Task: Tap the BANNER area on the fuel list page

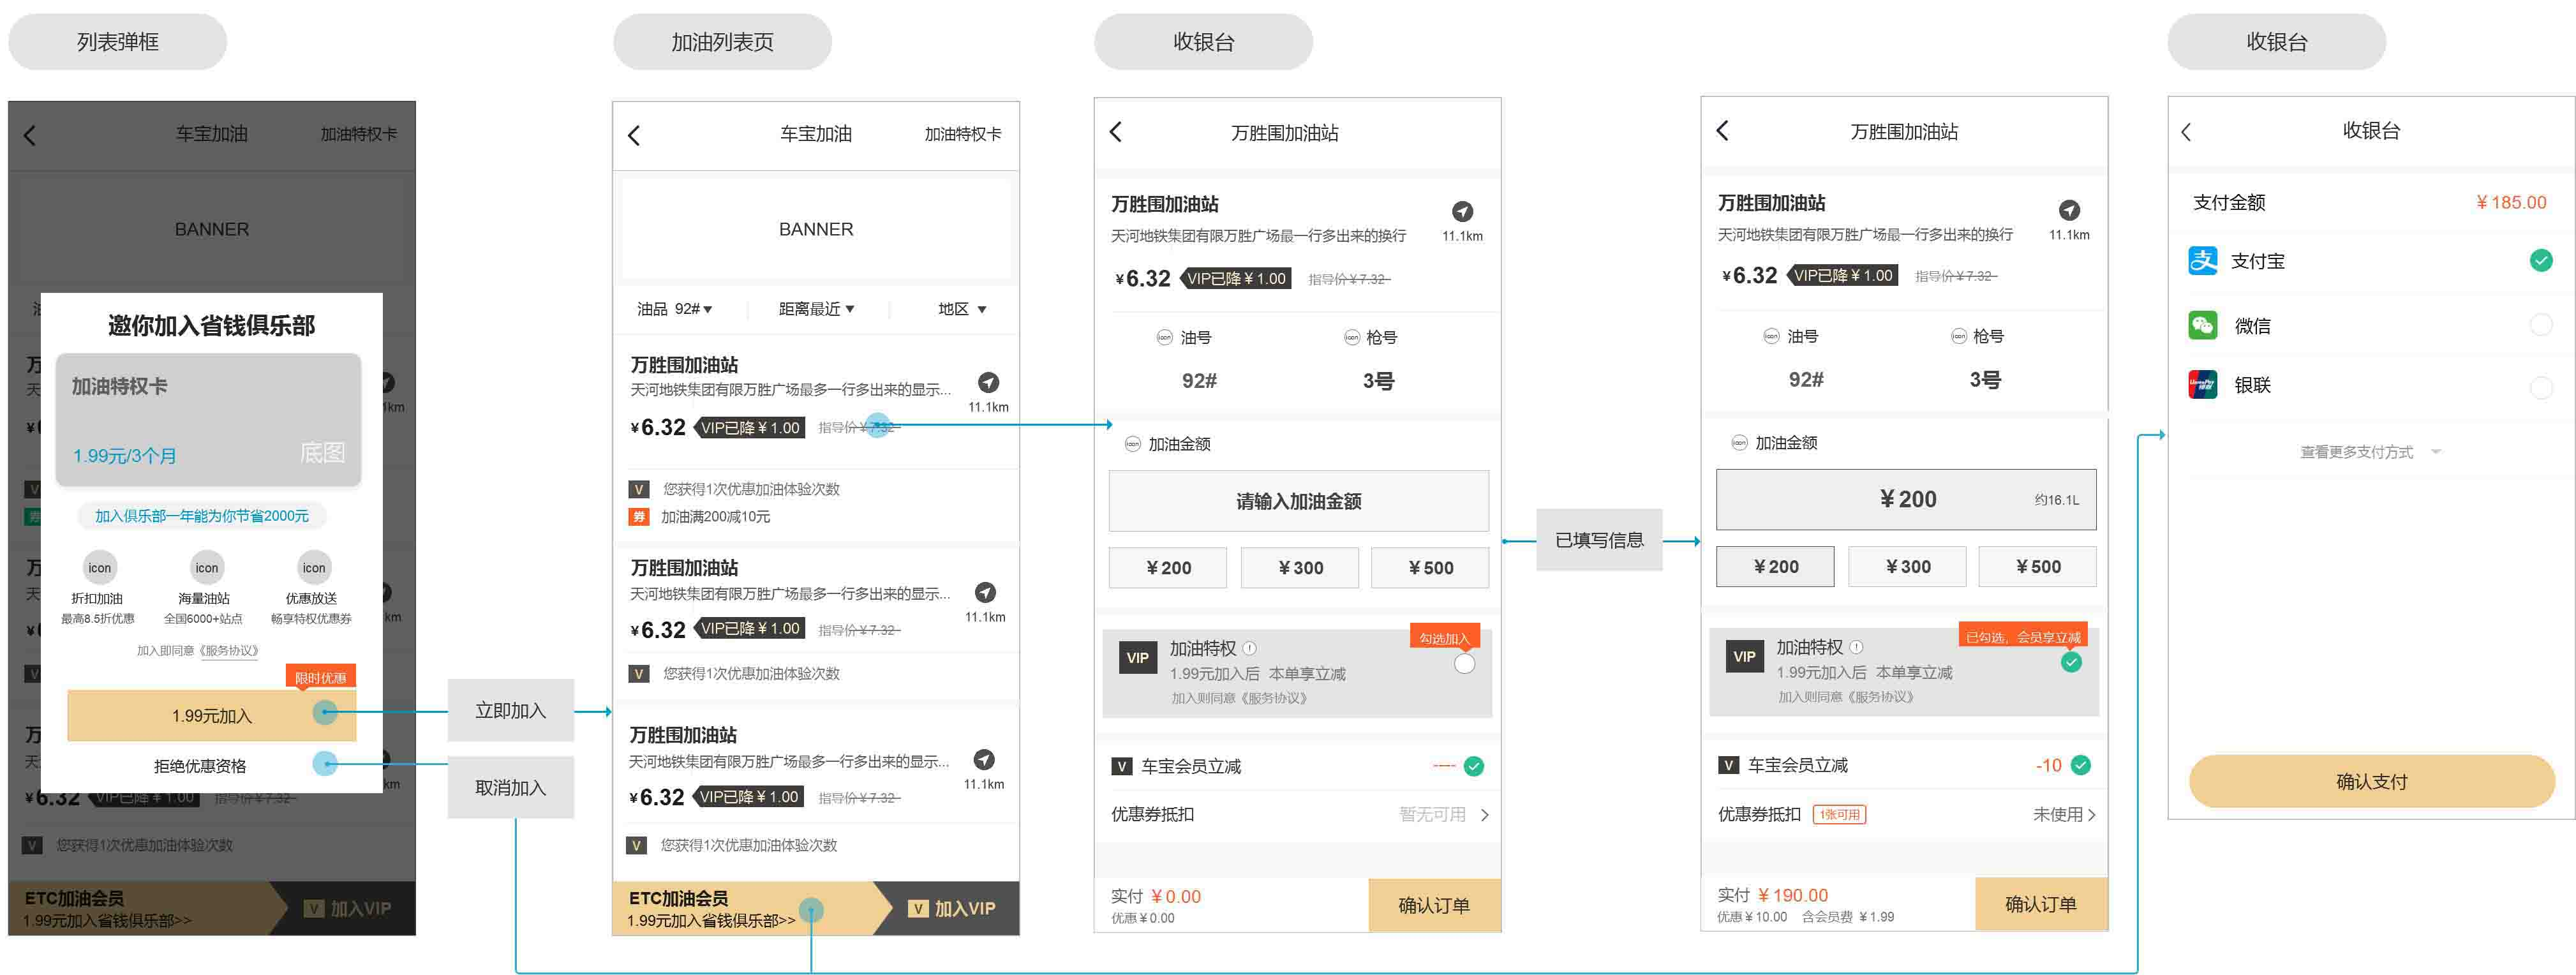Action: coord(816,229)
